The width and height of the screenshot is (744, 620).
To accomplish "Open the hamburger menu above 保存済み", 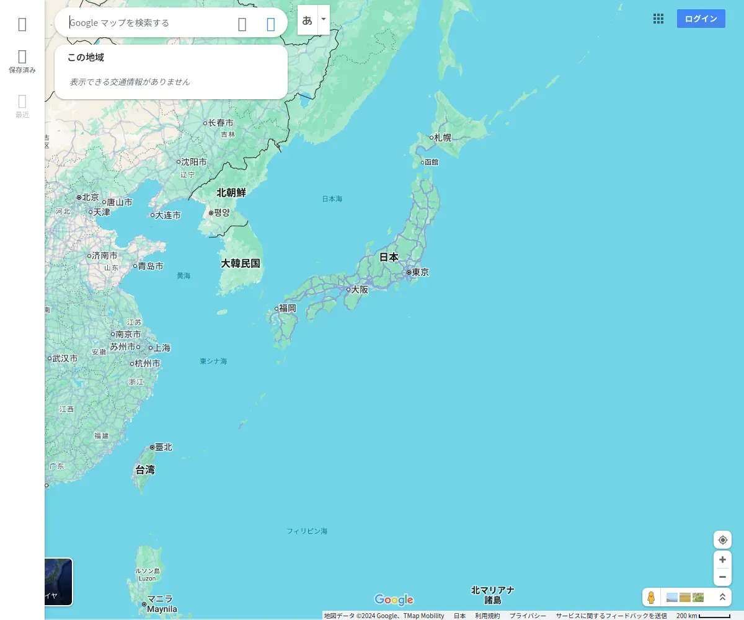I will tap(22, 24).
